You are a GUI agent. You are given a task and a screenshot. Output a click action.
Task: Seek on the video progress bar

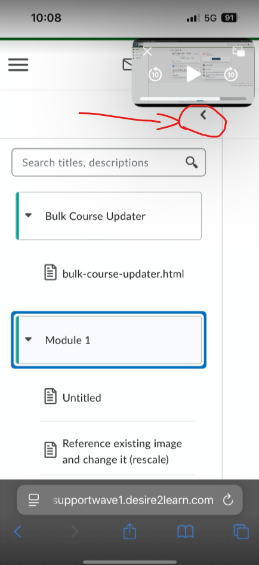(193, 99)
